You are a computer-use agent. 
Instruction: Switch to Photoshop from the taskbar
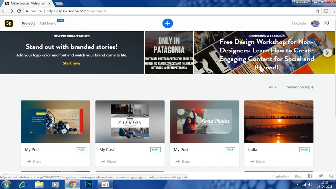tap(89, 184)
